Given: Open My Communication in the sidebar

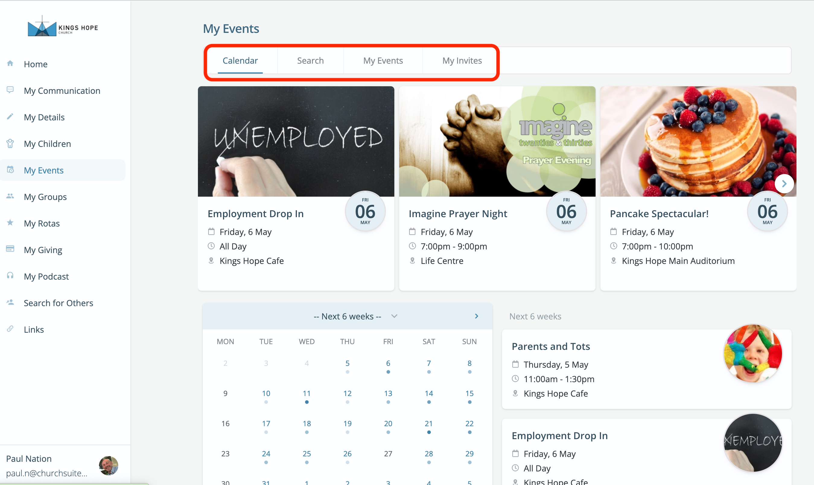Looking at the screenshot, I should 63,90.
